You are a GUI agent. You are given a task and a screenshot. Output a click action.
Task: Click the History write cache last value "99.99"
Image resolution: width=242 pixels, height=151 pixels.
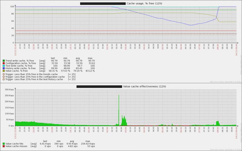[x=54, y=68]
